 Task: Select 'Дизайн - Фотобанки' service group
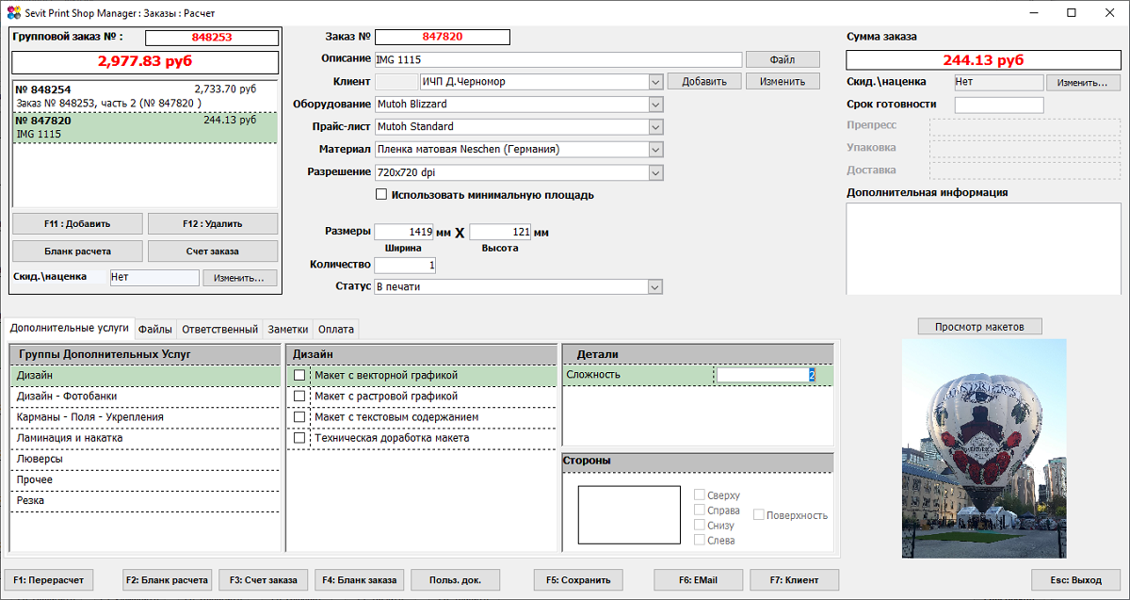(145, 397)
